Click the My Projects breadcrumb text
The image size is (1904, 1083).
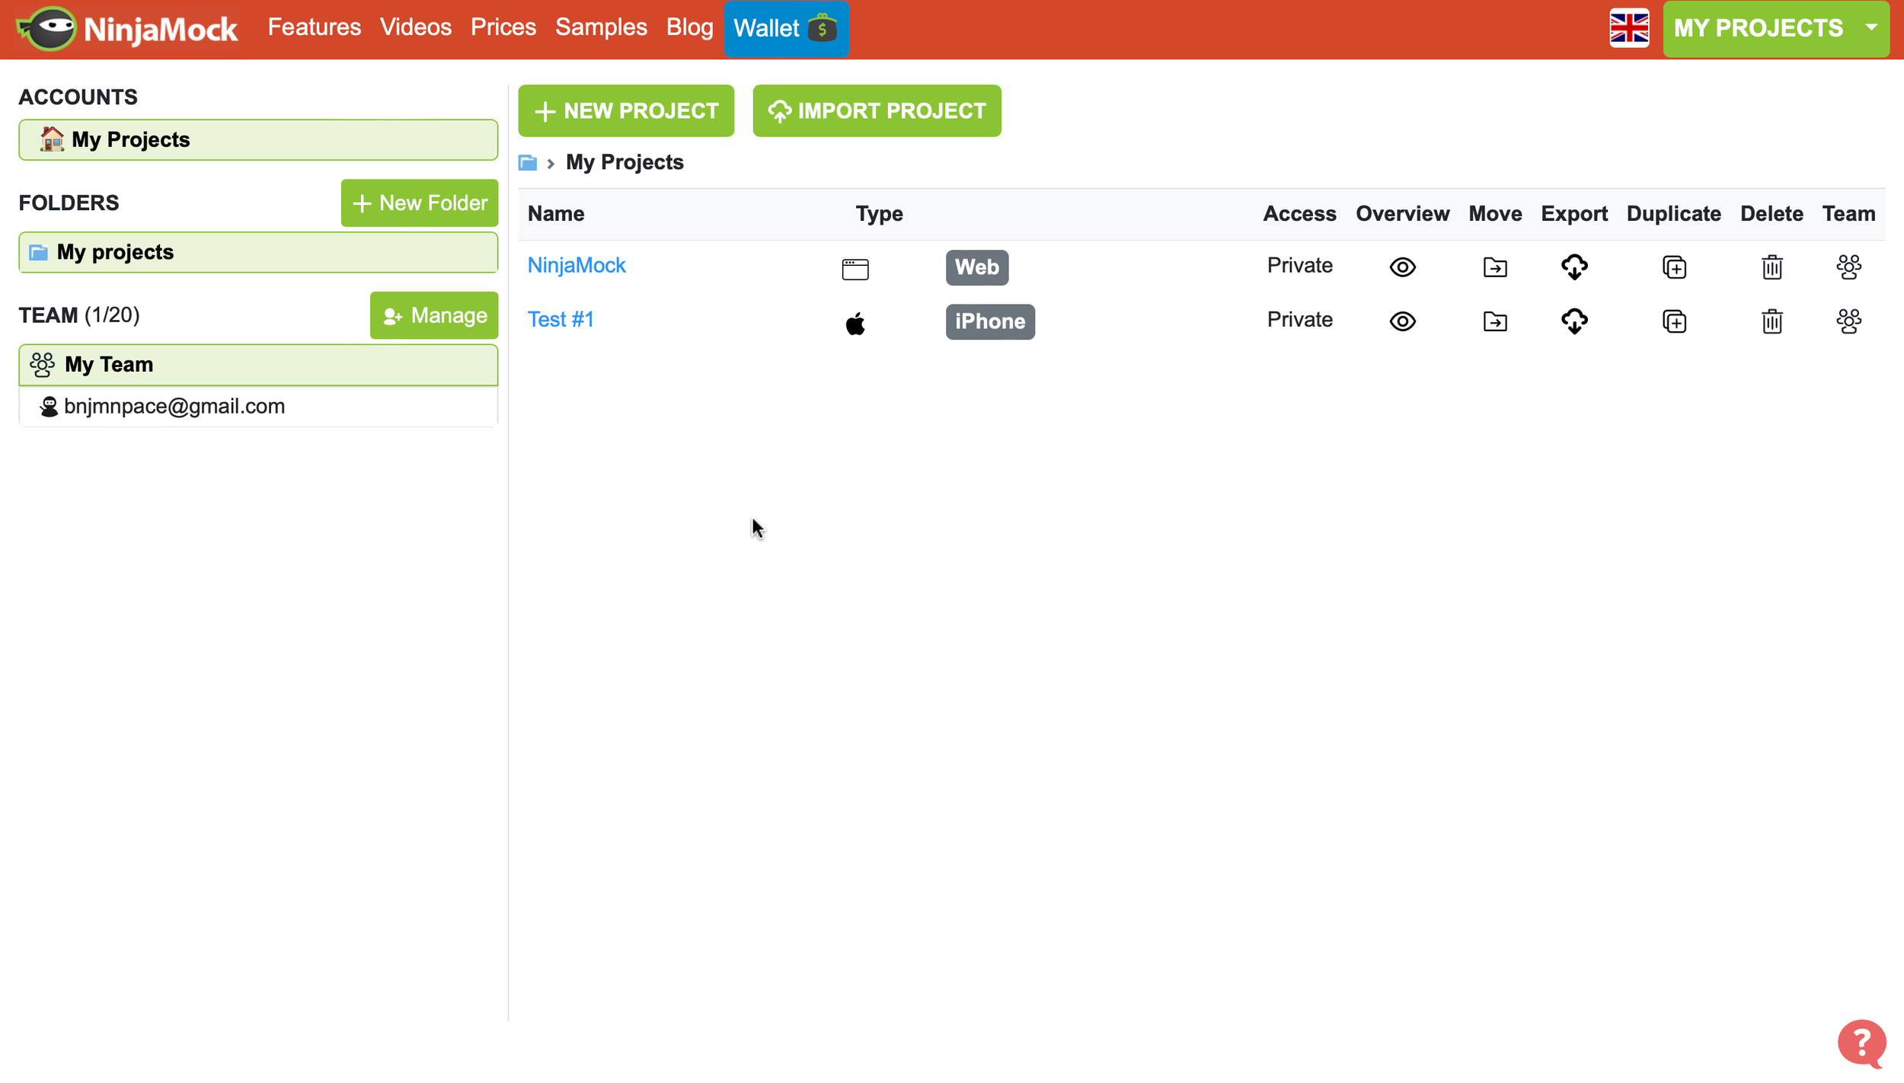click(625, 162)
